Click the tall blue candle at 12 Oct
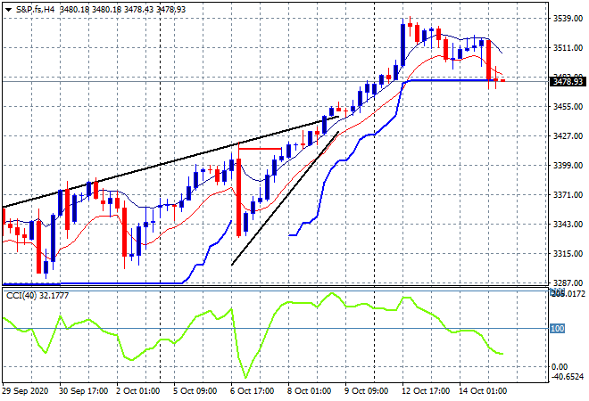Viewport: 589px width, 401px height. tap(403, 45)
